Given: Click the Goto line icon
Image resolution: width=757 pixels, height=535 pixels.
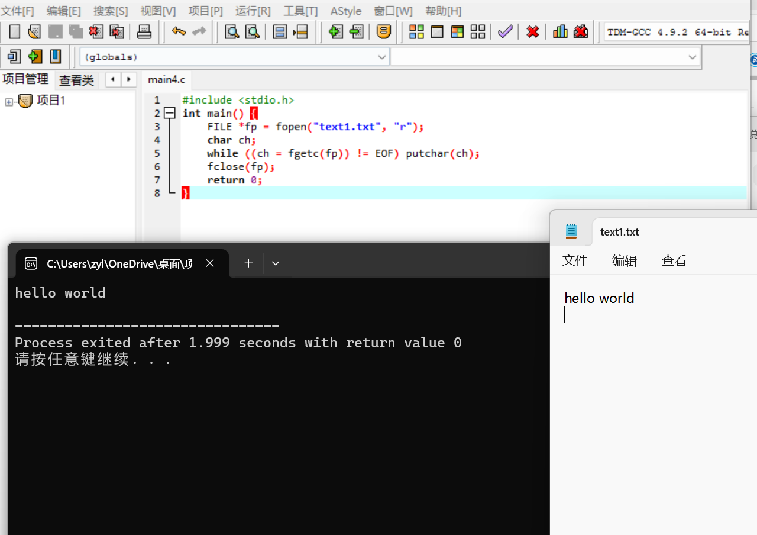Looking at the screenshot, I should click(x=300, y=31).
